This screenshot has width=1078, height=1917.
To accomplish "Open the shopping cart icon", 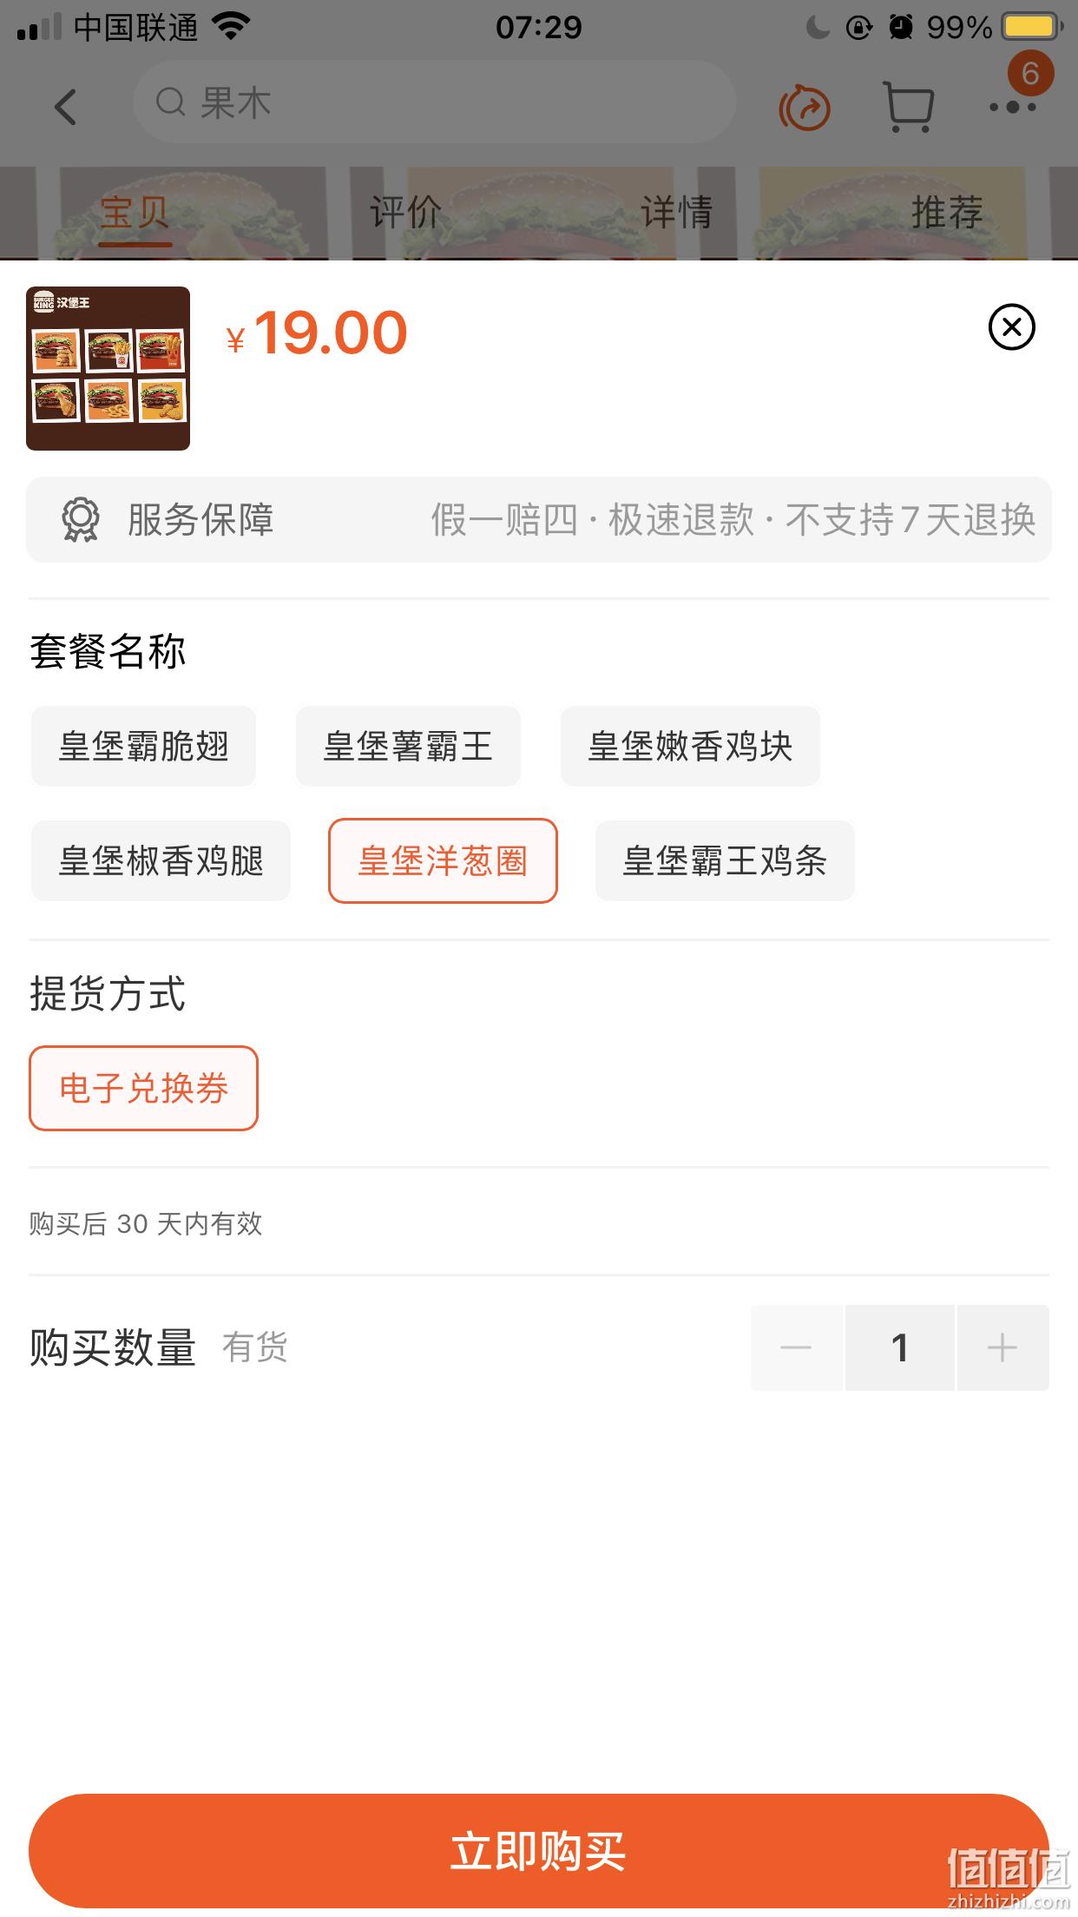I will click(908, 107).
